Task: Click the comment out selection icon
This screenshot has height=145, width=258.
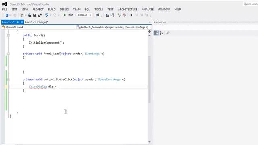Action: click(119, 15)
